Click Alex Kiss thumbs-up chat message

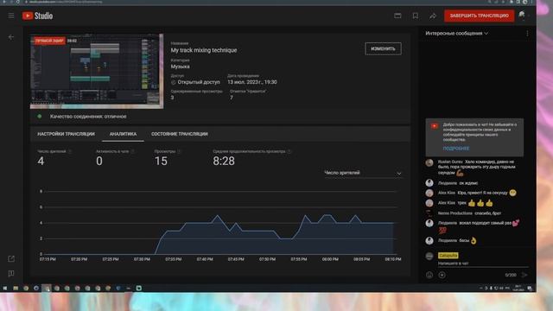click(x=466, y=203)
